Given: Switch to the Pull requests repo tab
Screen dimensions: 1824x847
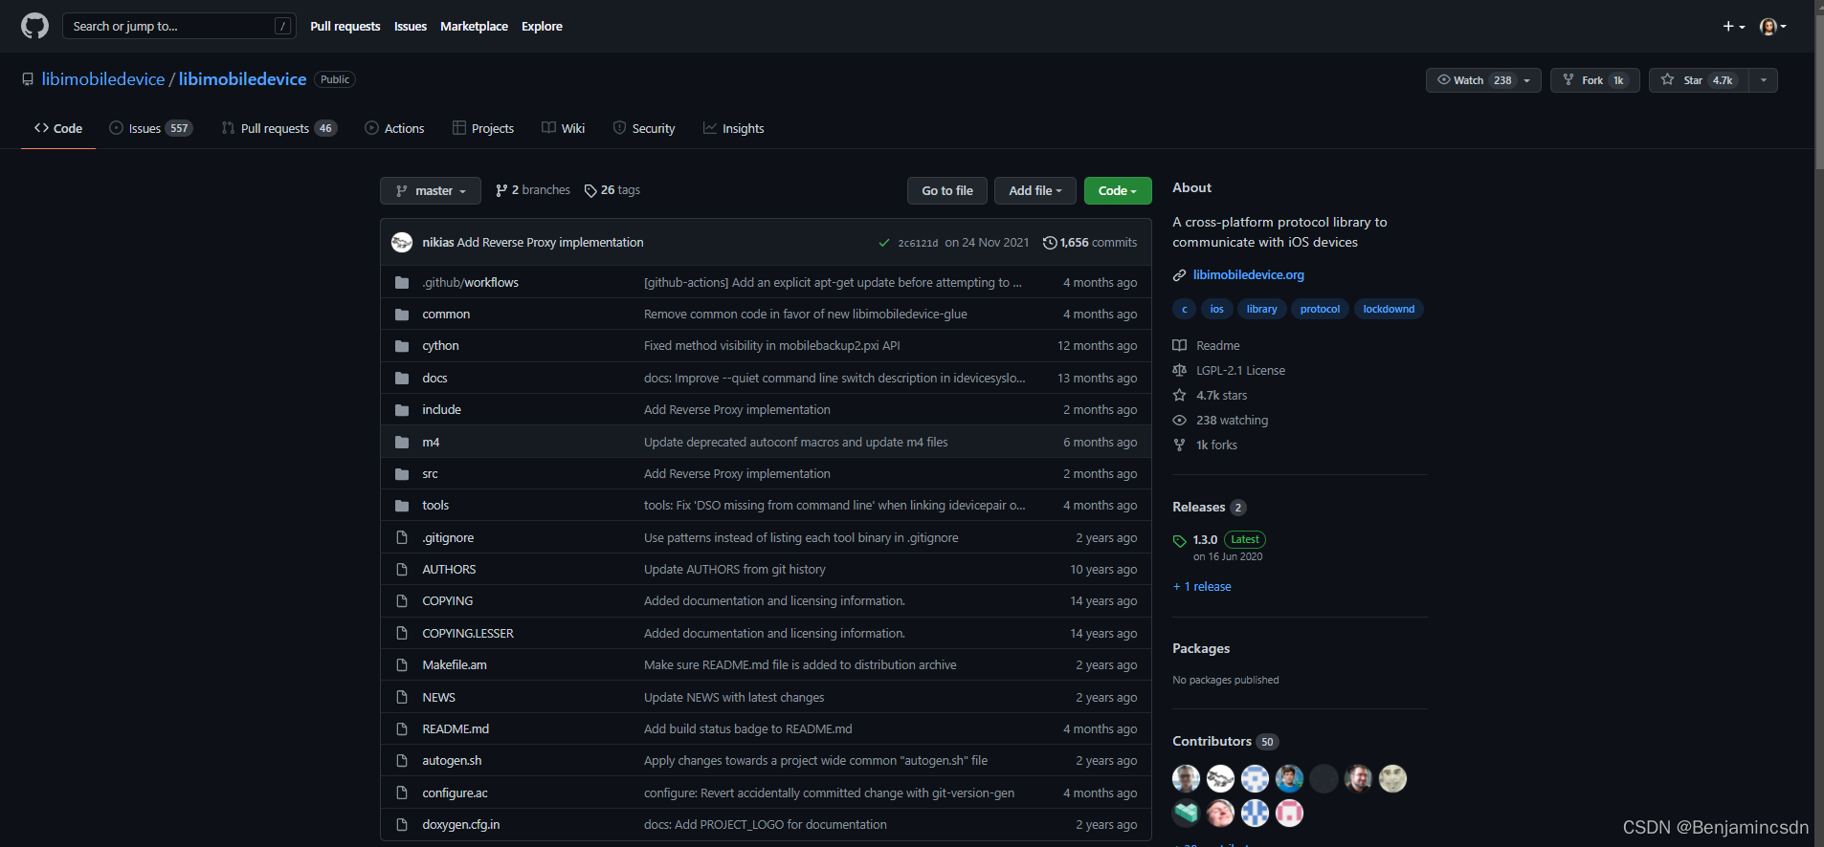Looking at the screenshot, I should click(278, 128).
